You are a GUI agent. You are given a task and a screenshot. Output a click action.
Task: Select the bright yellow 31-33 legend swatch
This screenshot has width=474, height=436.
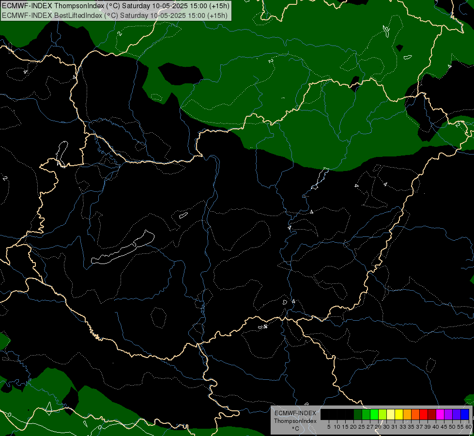399,414
